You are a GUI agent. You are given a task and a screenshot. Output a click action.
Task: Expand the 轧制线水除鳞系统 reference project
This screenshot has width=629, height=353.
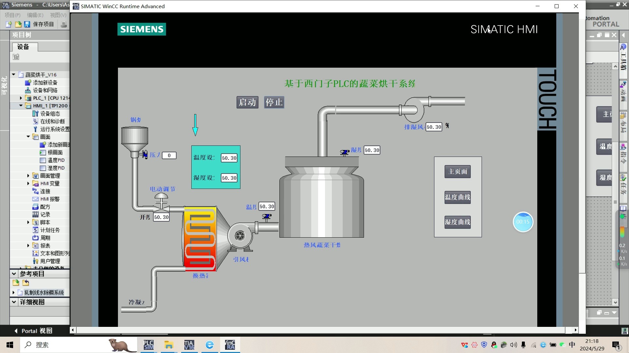click(x=13, y=293)
